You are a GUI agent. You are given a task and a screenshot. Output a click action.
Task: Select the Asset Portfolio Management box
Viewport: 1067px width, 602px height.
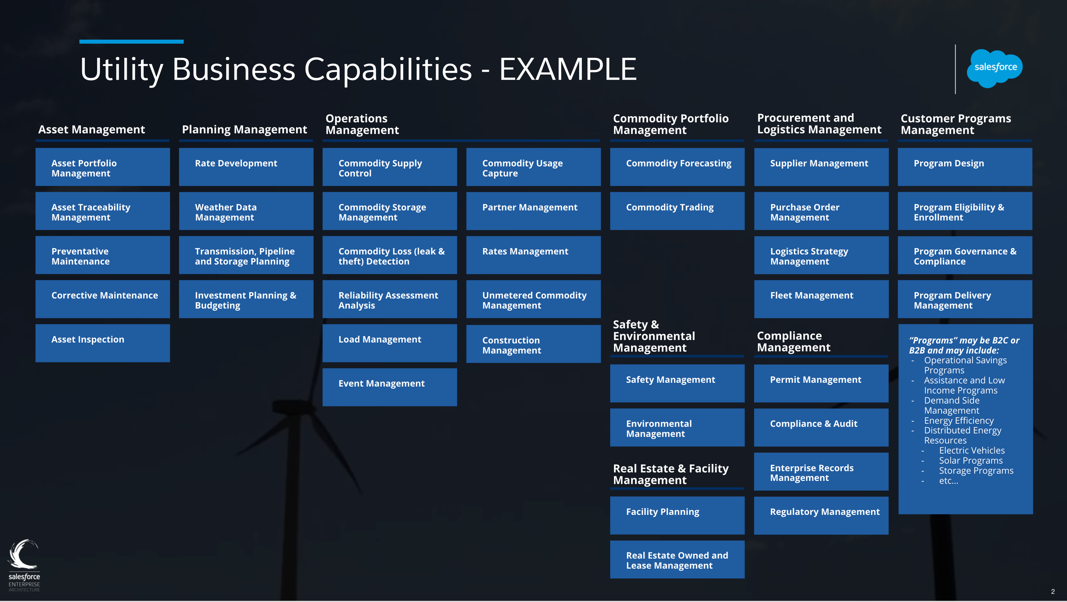coord(102,167)
